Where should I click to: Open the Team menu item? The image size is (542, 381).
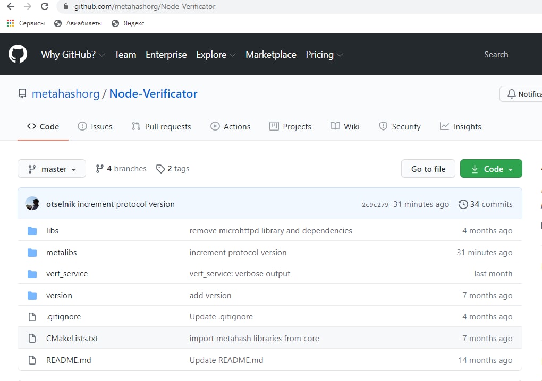pos(125,55)
